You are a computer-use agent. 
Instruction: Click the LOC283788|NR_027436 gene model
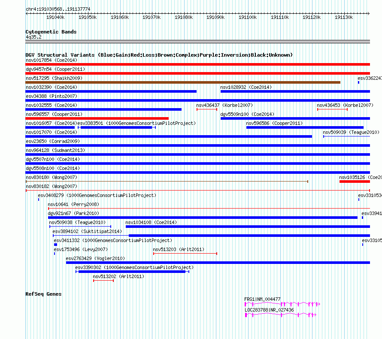click(281, 315)
